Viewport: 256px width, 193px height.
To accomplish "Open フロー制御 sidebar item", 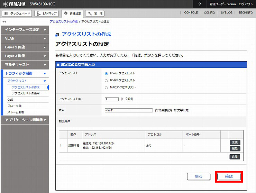I will tap(15, 106).
